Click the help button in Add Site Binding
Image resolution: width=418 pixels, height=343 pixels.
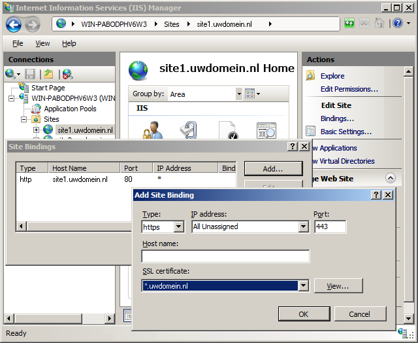[x=376, y=195]
